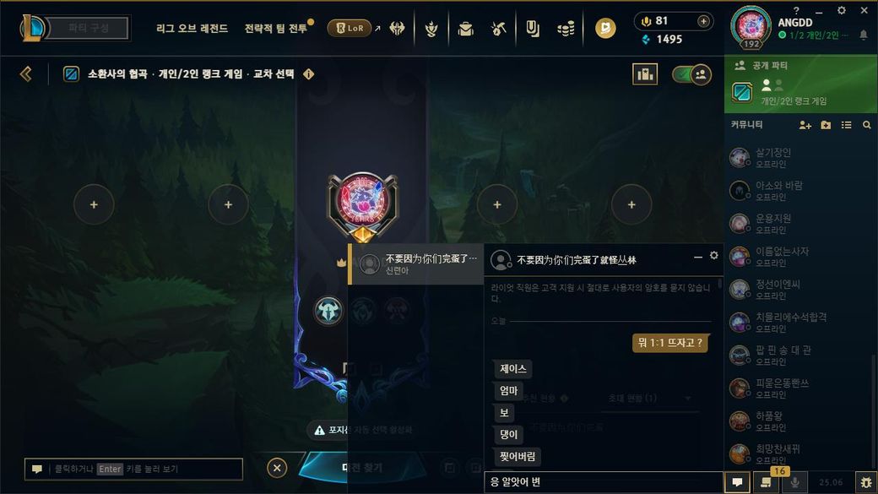Expand the 초대 현황 dropdown arrow
The height and width of the screenshot is (494, 878).
tap(687, 399)
